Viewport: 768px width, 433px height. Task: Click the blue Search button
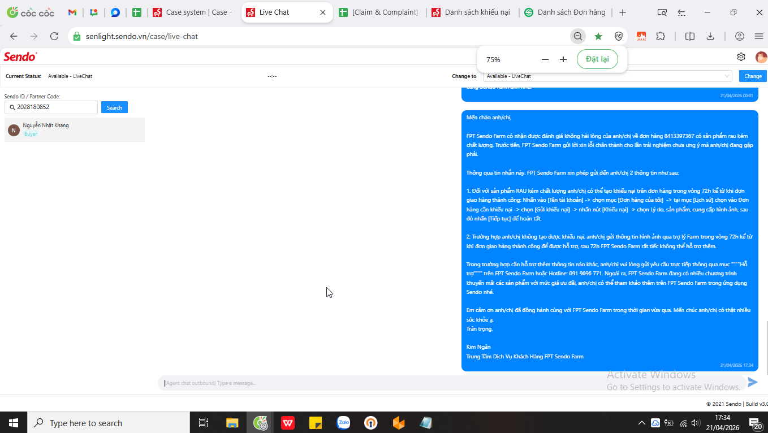coord(114,107)
